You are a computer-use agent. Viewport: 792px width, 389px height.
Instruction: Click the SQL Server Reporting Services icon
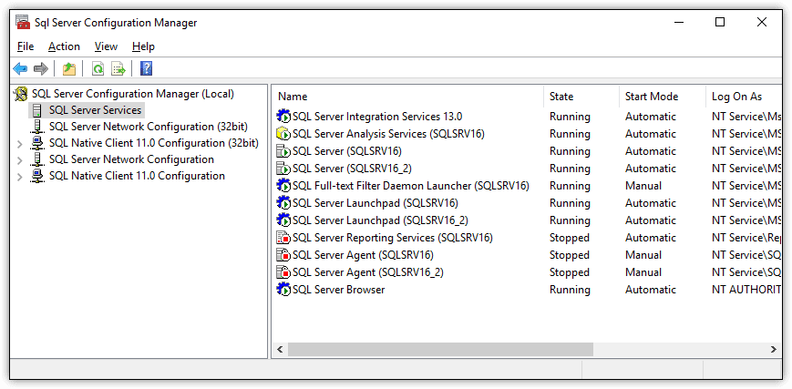point(283,238)
